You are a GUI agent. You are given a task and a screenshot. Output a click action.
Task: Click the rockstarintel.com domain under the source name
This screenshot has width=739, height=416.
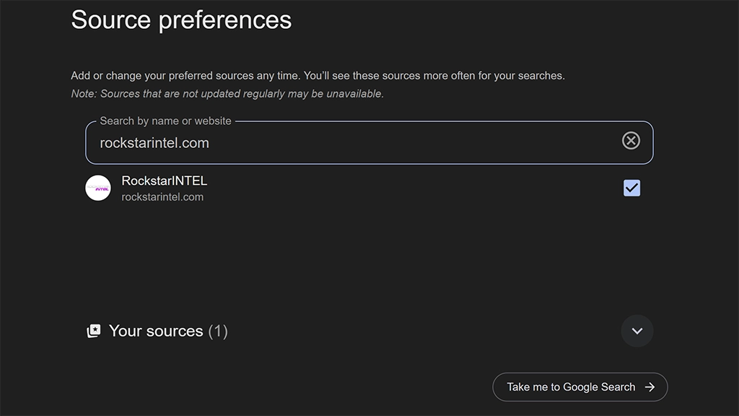pyautogui.click(x=162, y=197)
